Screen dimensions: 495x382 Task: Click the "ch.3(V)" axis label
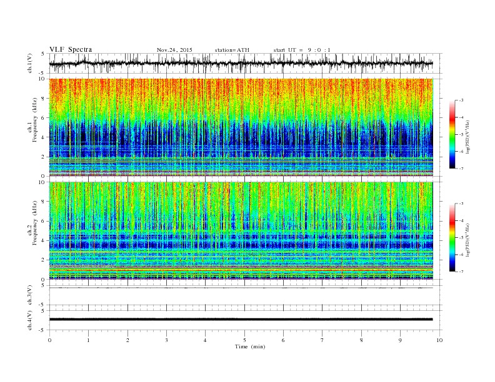coord(30,295)
